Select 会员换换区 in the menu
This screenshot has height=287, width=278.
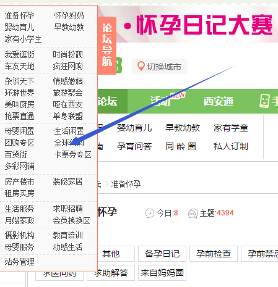pyautogui.click(x=71, y=220)
